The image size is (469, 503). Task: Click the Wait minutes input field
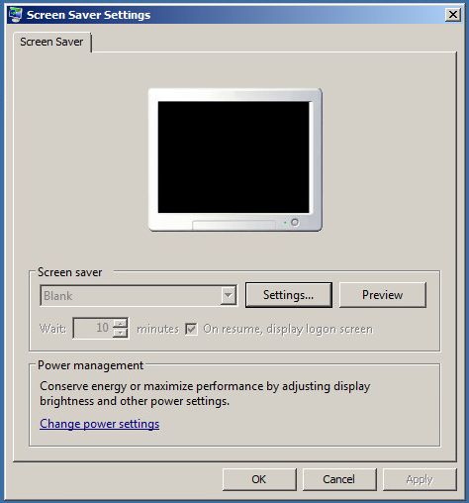pos(93,328)
